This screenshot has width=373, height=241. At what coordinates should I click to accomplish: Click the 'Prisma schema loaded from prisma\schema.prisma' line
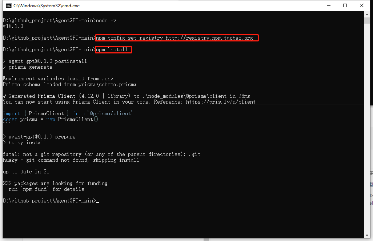[x=70, y=84]
